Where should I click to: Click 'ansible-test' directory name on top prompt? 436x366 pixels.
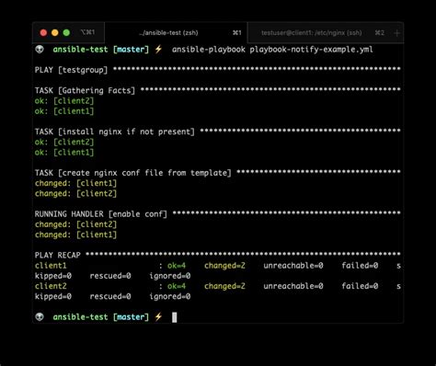coord(80,50)
